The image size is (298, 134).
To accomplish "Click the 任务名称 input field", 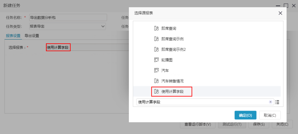I will [x=68, y=17].
